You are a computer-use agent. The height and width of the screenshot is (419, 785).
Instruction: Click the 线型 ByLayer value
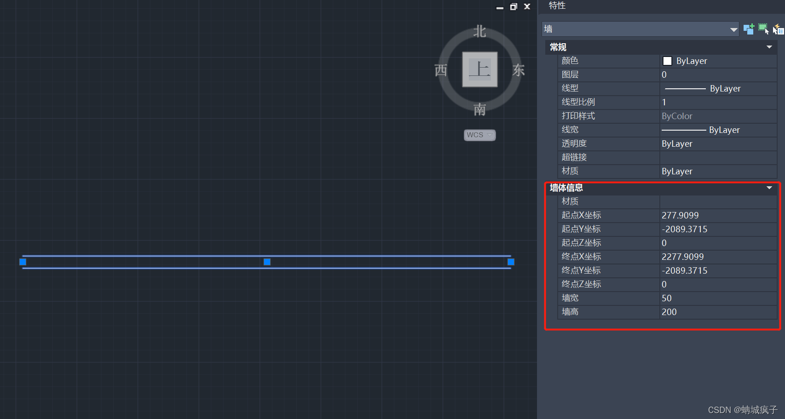click(718, 88)
